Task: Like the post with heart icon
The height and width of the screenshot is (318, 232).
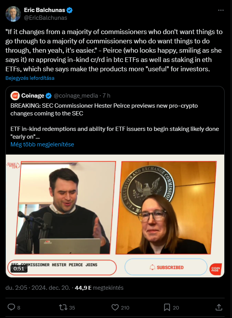Action: 115,308
